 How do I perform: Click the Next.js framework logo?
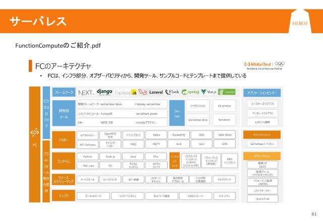pos(86,93)
